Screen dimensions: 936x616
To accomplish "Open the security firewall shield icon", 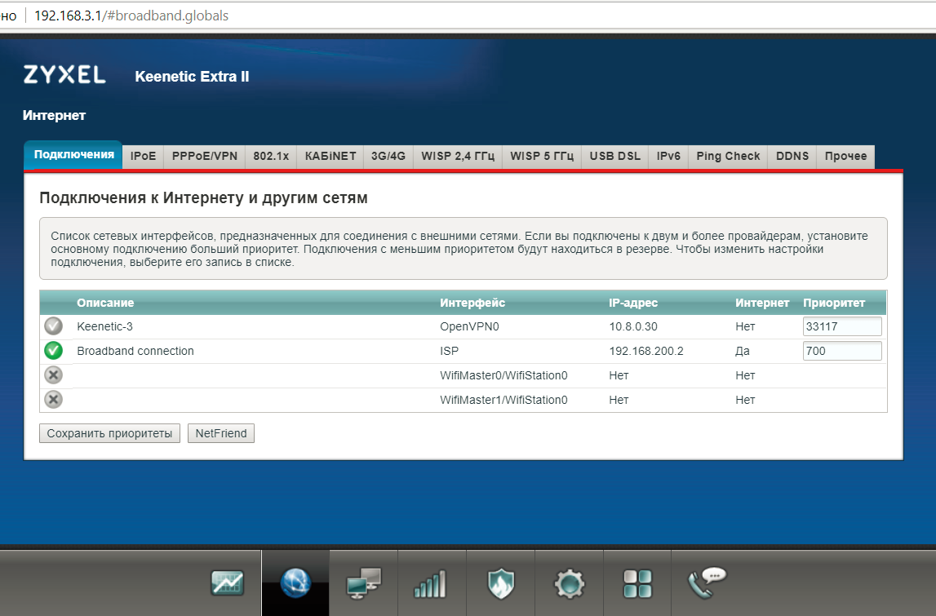I will [500, 583].
